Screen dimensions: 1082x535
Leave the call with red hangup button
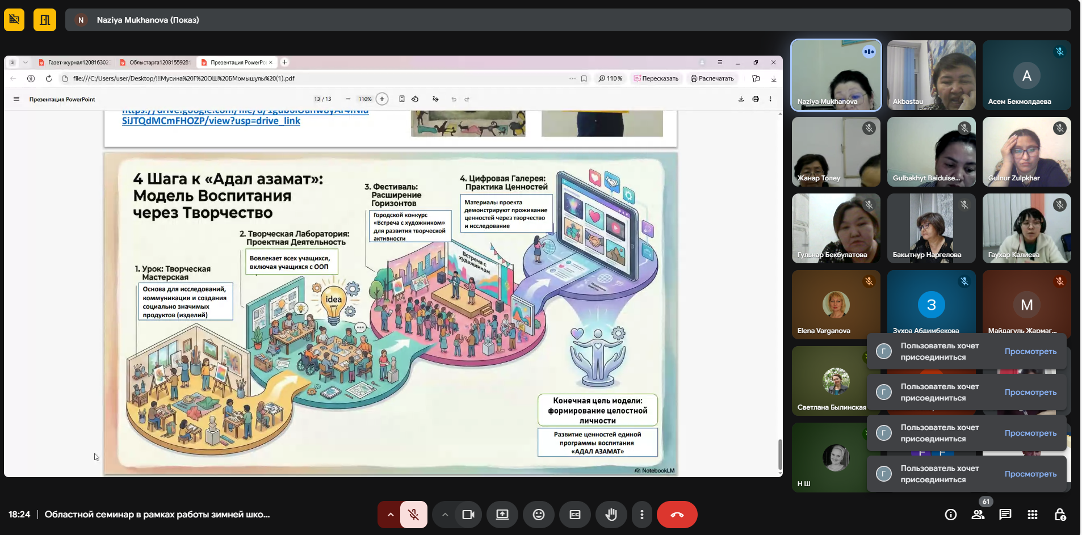(677, 515)
